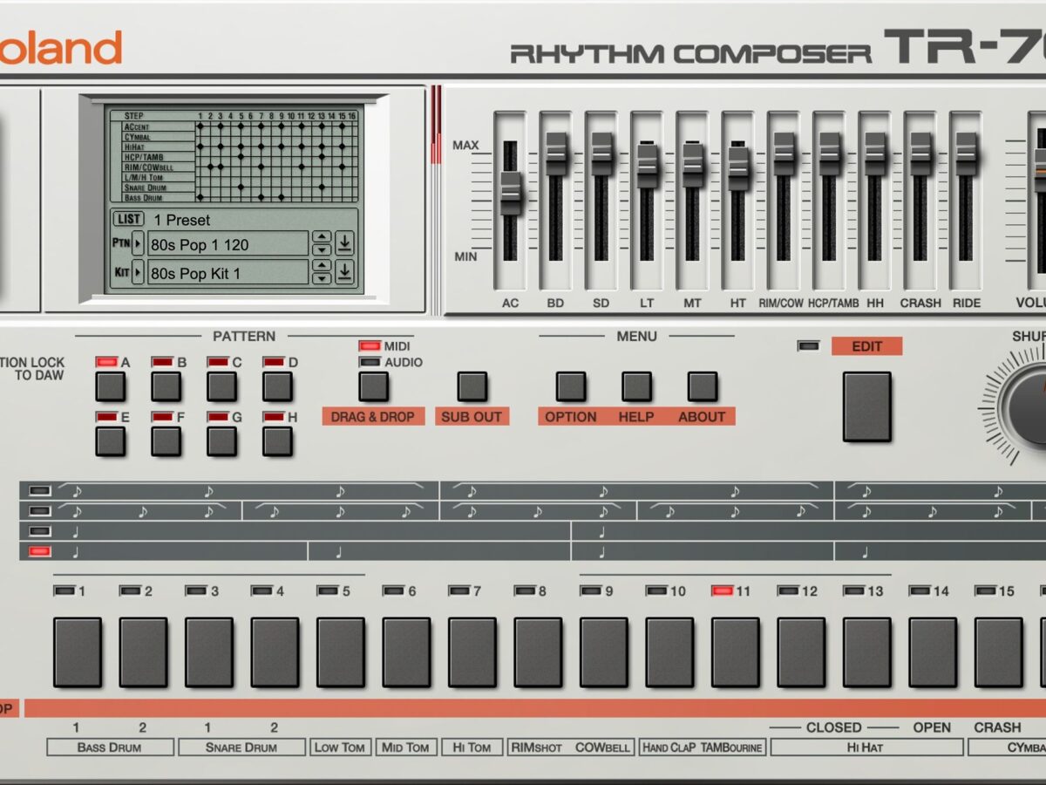
Task: Expand the PTN arrow menu
Action: (138, 243)
